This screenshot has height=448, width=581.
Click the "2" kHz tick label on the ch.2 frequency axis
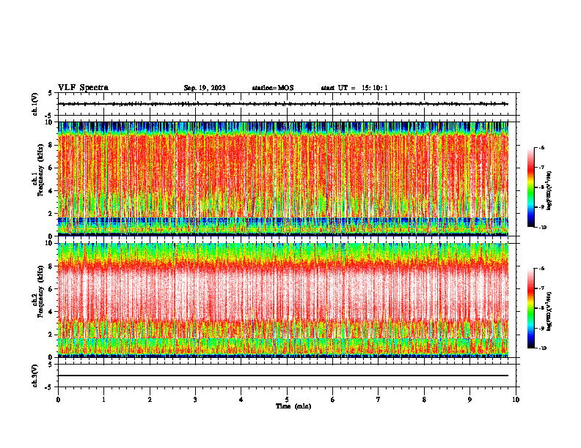point(51,335)
